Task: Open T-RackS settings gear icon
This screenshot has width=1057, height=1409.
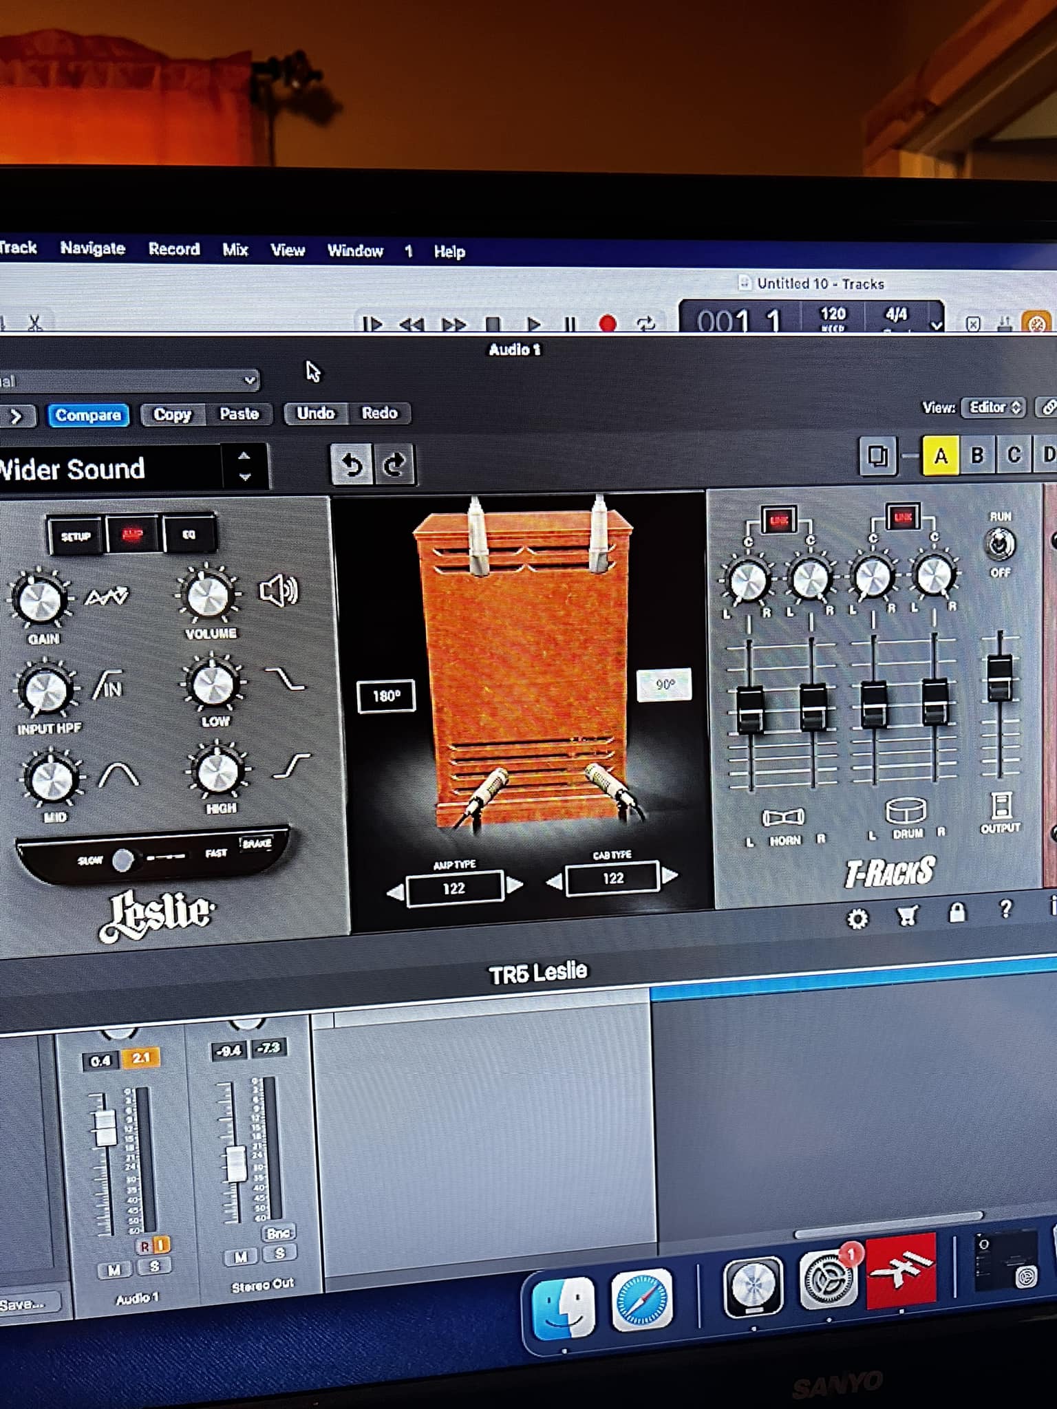Action: (x=857, y=919)
